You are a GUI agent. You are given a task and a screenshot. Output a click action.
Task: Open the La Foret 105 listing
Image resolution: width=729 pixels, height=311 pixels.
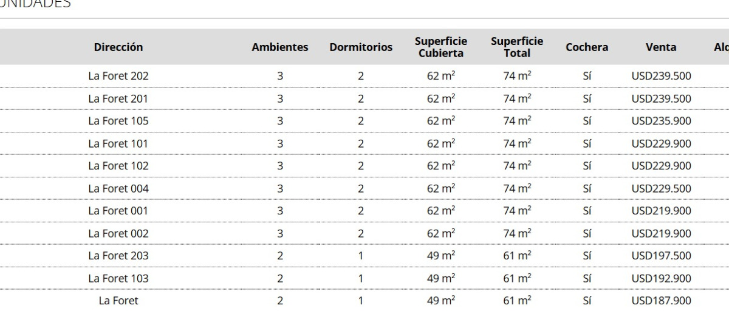118,121
